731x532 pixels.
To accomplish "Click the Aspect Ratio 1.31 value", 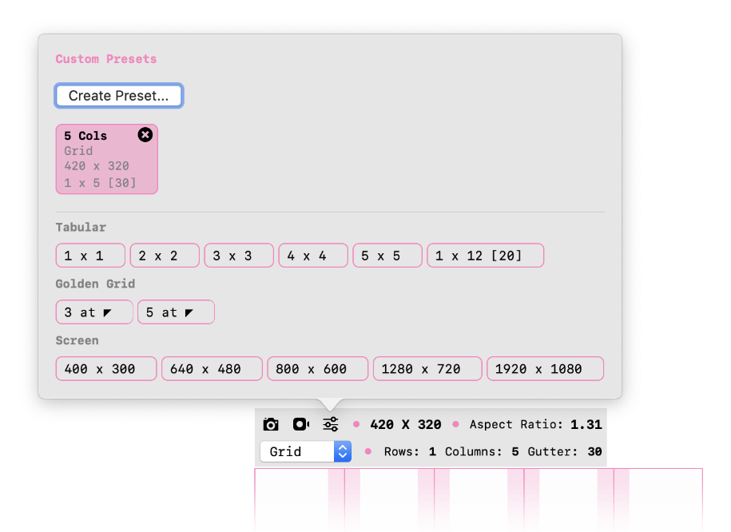I will 586,424.
